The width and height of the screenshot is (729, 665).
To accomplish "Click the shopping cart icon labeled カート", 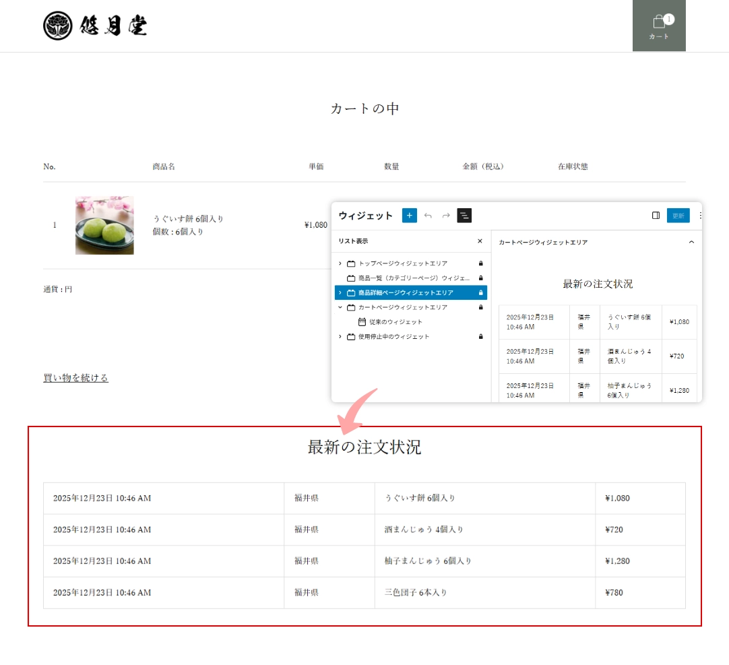I will [659, 26].
